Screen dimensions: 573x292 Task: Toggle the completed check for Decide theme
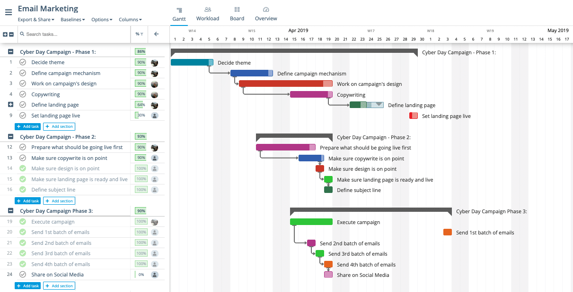coord(22,62)
